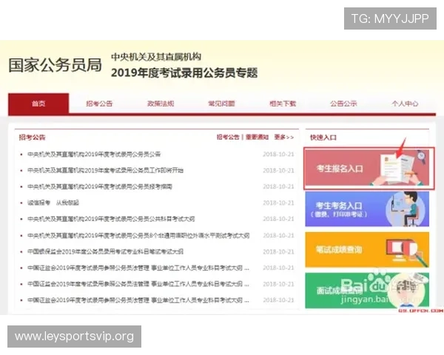Open the 面试成绩查询 green banner

click(x=367, y=291)
